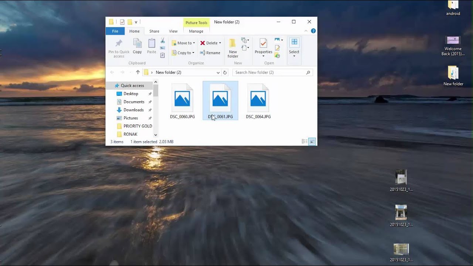Open the Manage tab
The width and height of the screenshot is (473, 266).
point(196,31)
